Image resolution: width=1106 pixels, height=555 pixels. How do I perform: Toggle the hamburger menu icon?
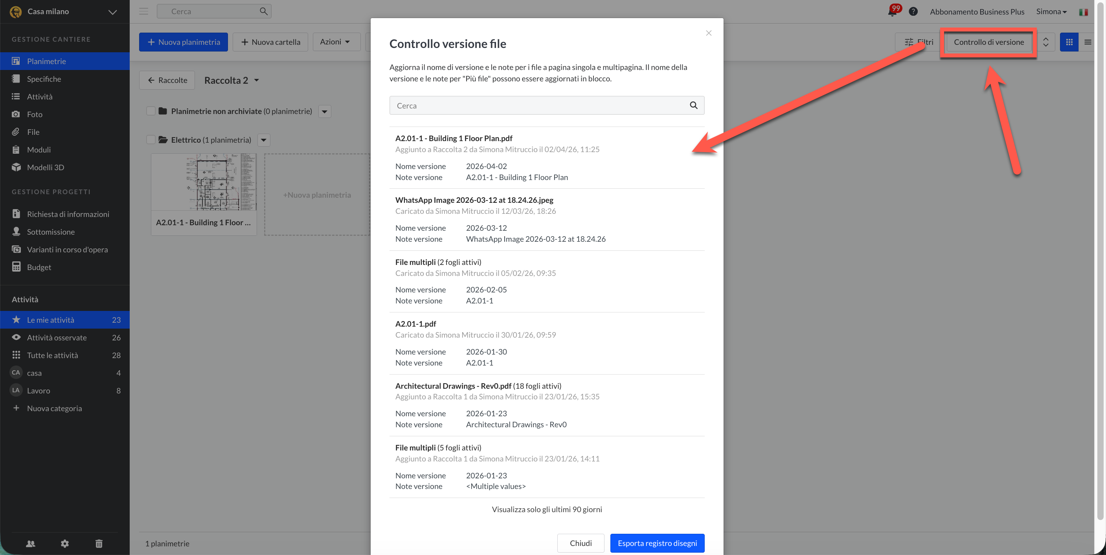[x=143, y=11]
